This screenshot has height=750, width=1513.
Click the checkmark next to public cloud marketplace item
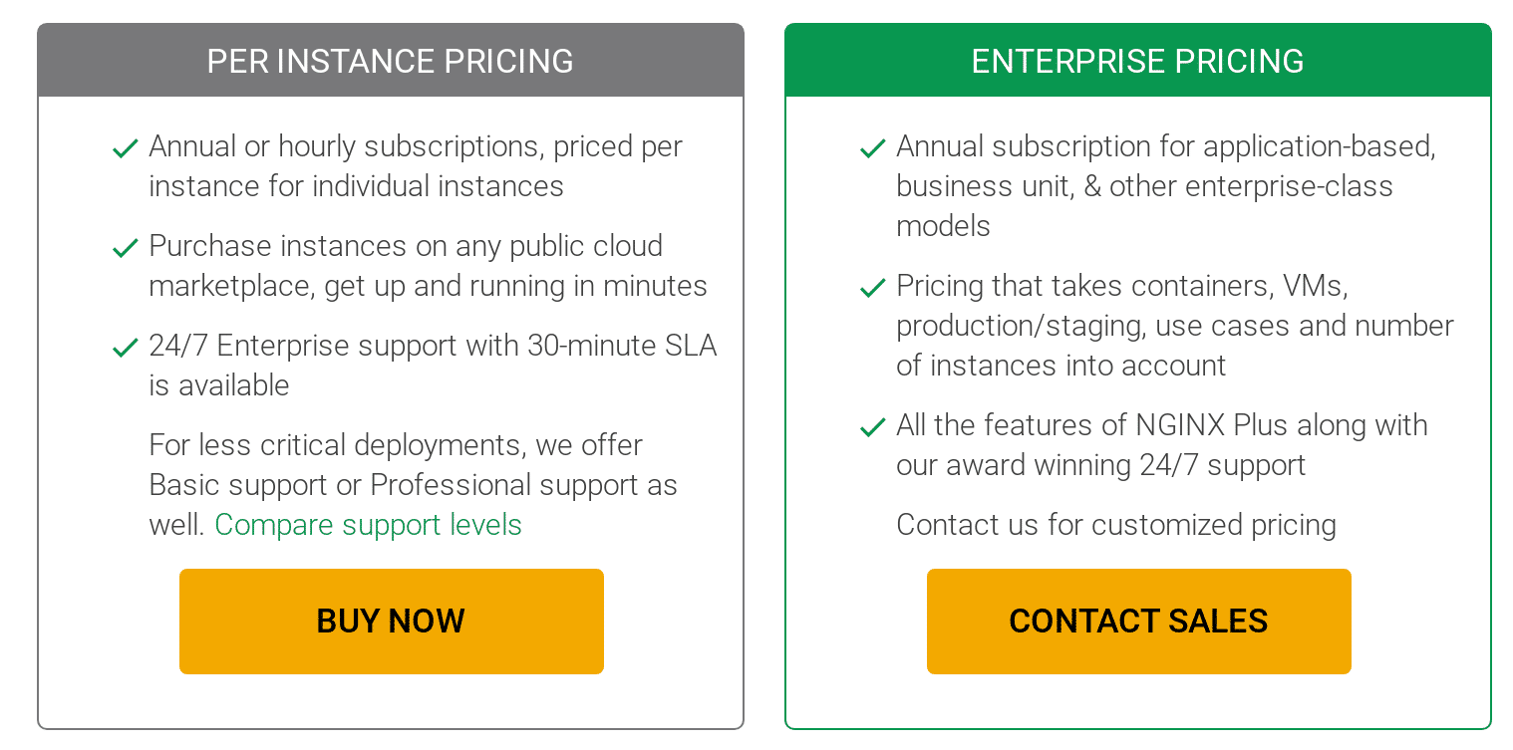tap(125, 247)
